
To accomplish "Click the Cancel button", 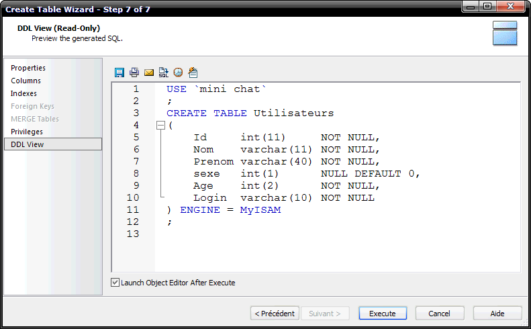I will [439, 314].
